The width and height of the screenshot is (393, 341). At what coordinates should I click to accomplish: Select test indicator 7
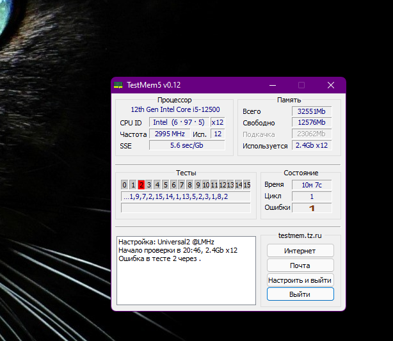tap(182, 185)
